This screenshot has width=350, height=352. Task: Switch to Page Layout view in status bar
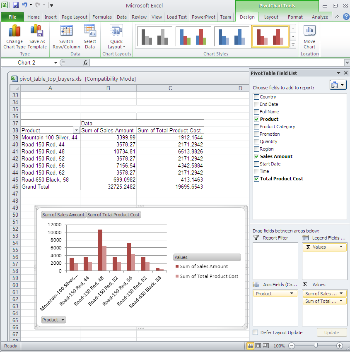pyautogui.click(x=258, y=346)
